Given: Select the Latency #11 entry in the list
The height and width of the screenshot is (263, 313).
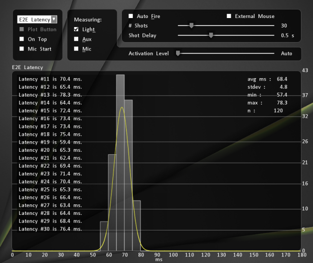Looking at the screenshot, I should 50,79.
